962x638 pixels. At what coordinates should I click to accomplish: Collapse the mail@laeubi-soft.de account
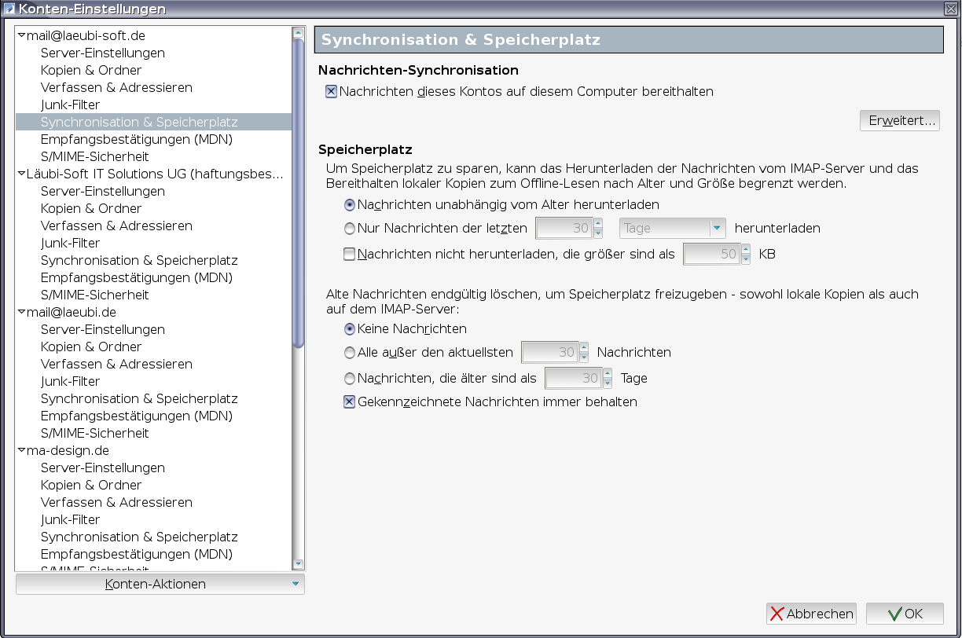point(22,35)
